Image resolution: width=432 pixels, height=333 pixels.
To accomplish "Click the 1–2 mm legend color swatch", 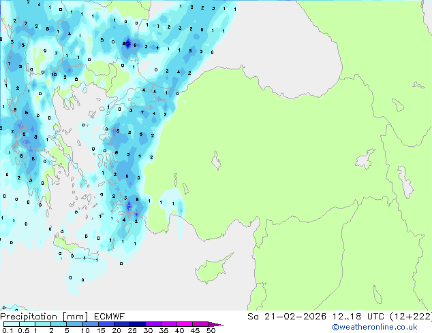I will point(43,324).
